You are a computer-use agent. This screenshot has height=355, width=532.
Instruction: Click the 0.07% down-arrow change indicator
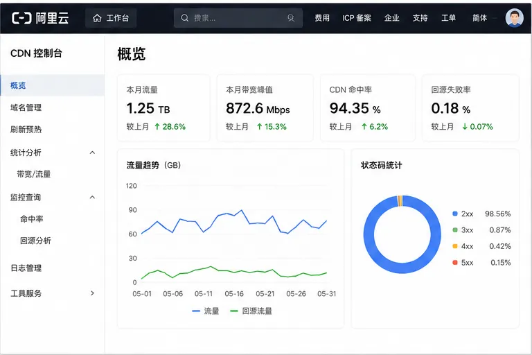coord(477,127)
